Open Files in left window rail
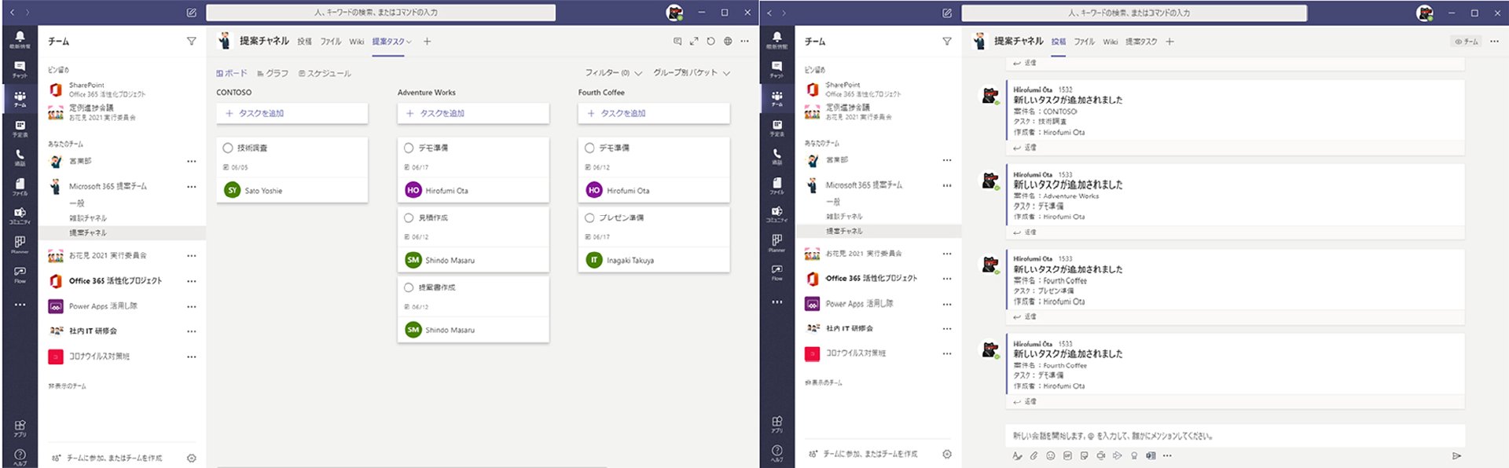 (x=20, y=186)
